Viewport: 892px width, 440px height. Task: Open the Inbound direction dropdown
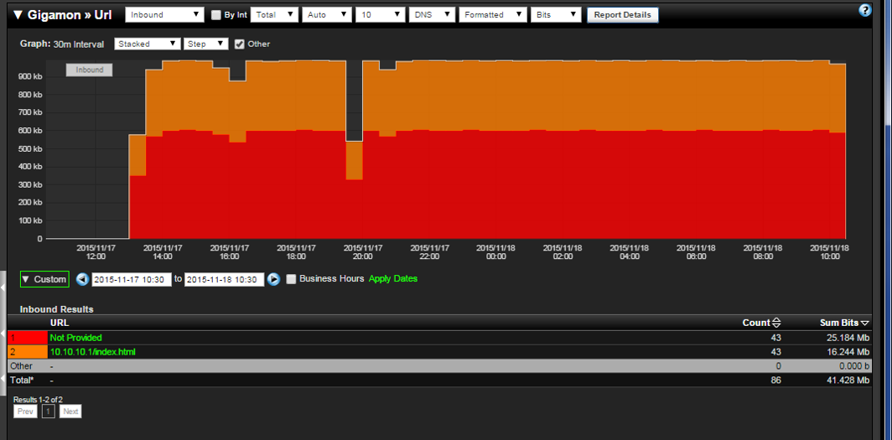point(164,15)
